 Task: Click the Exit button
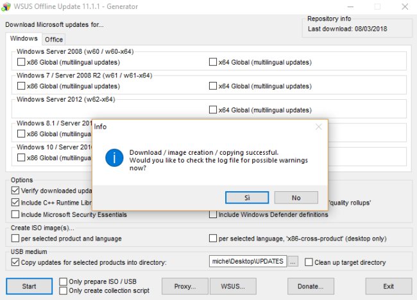click(389, 286)
